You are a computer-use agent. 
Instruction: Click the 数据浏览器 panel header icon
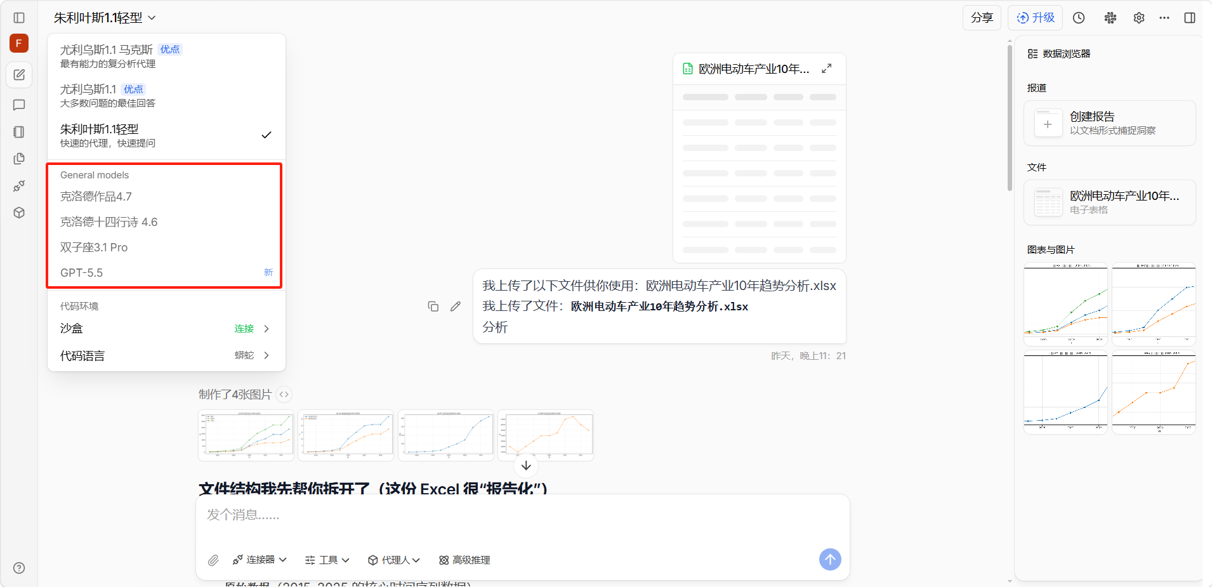click(1032, 54)
